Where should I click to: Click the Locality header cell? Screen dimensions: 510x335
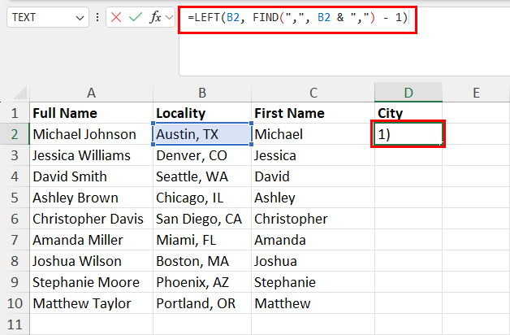[202, 113]
